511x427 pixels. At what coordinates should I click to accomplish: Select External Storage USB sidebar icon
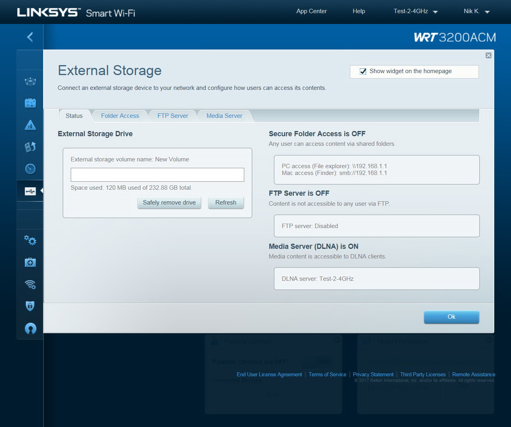pos(30,191)
